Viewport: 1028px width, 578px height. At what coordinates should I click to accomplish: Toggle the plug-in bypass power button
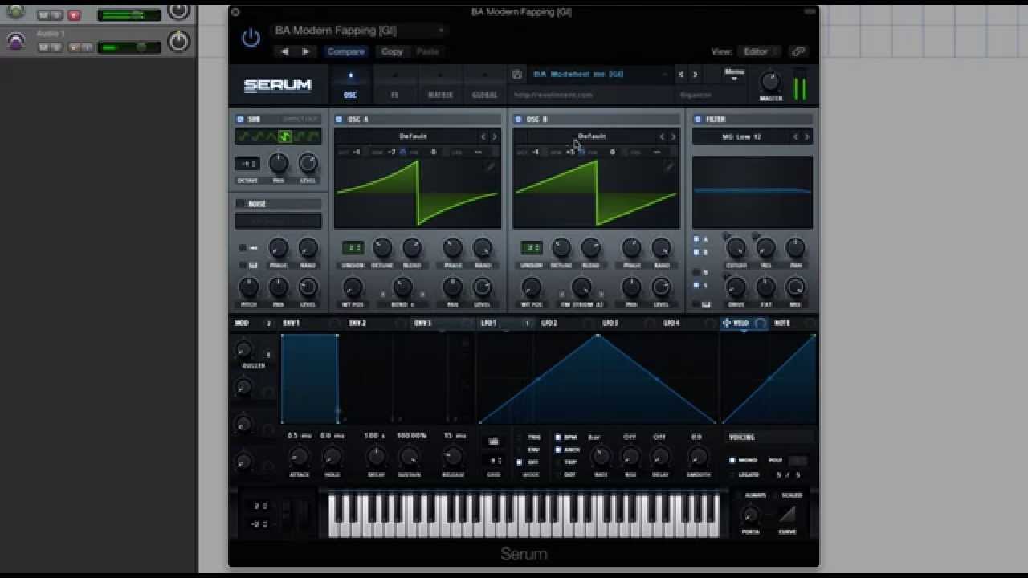point(251,38)
